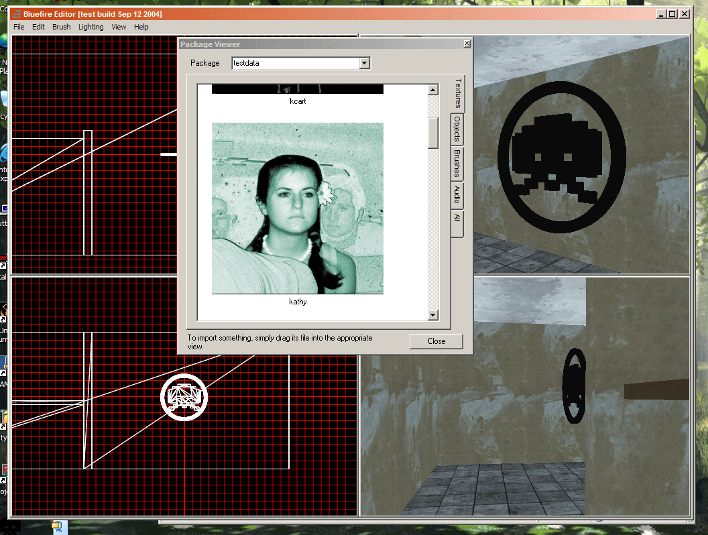Maximize the Bluefire Editor window
The image size is (708, 535).
[672, 14]
